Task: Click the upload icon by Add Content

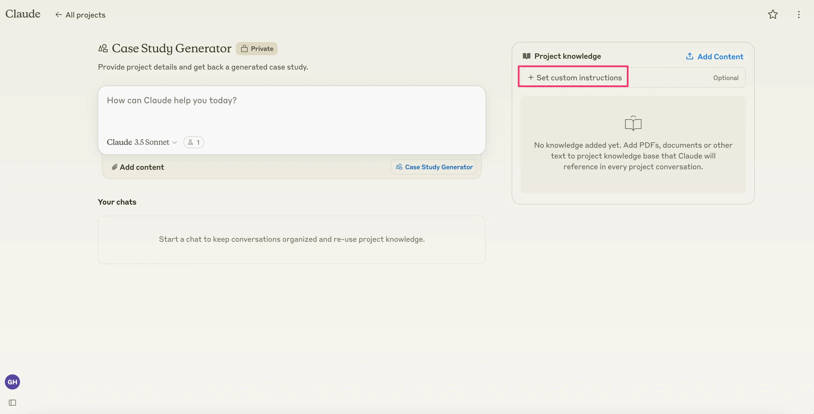Action: [x=689, y=56]
